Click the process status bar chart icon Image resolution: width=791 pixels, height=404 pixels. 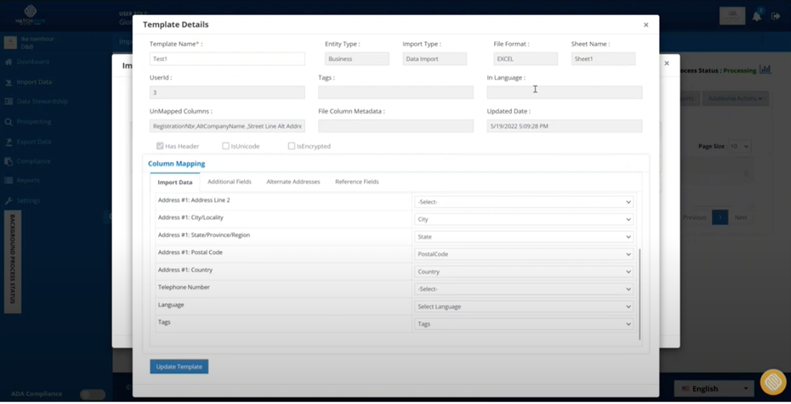(765, 70)
